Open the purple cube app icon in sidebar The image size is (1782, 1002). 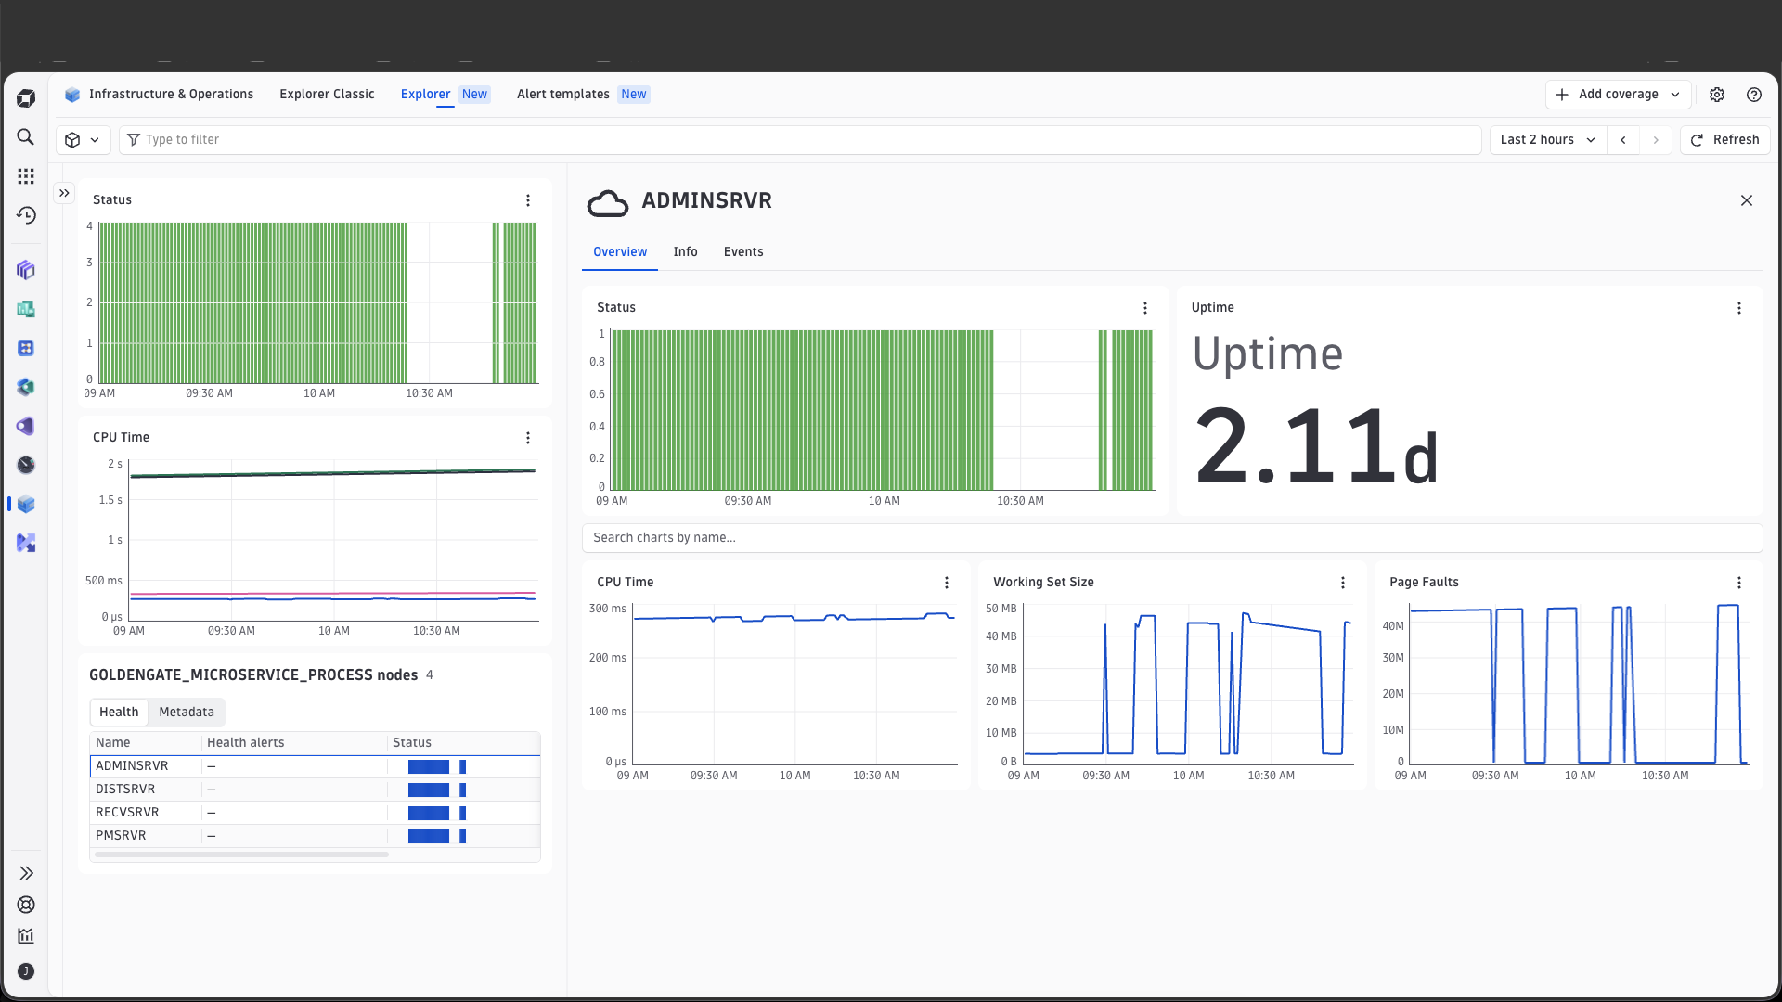coord(26,270)
